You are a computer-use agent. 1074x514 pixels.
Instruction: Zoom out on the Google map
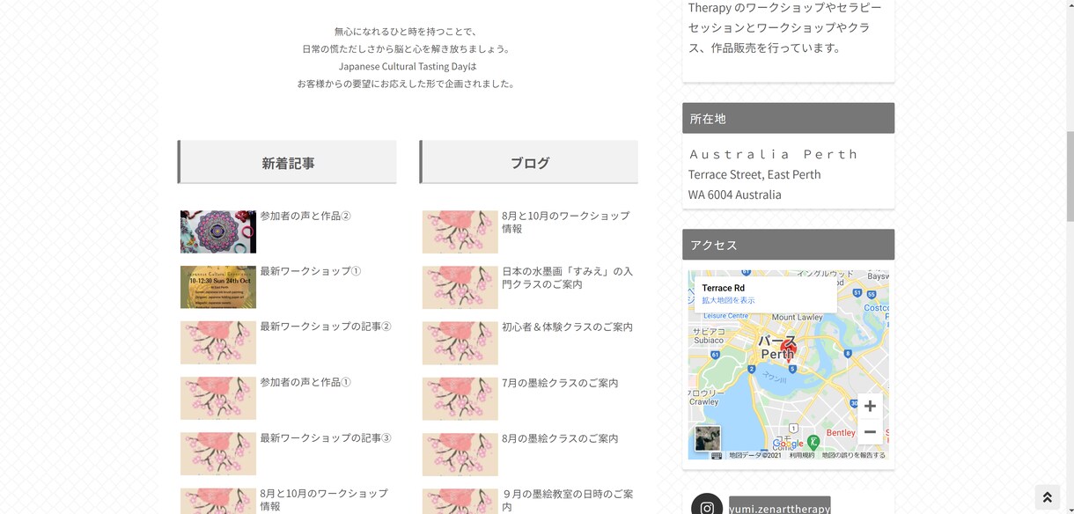point(870,431)
